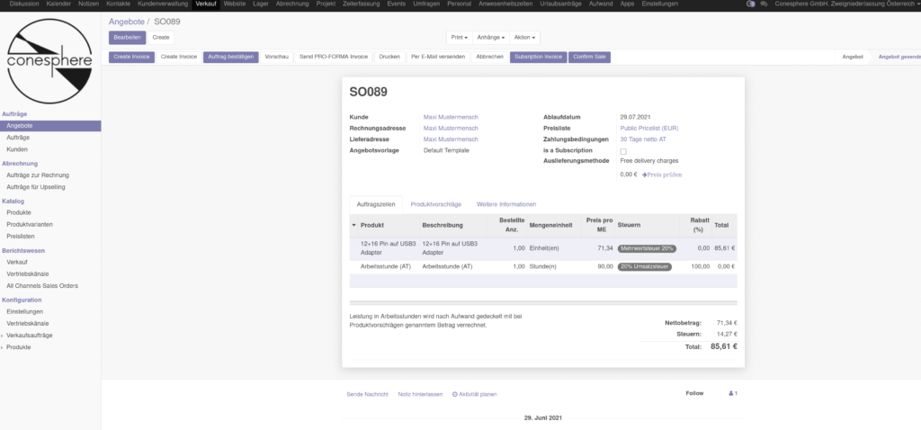This screenshot has width=921, height=430.
Task: Open the conversations chat bubble icon
Action: point(764,4)
